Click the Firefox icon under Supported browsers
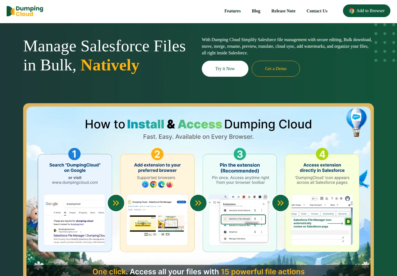 [170, 184]
